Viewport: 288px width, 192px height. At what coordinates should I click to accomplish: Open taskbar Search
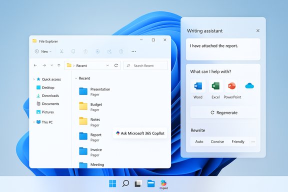coord(125,183)
